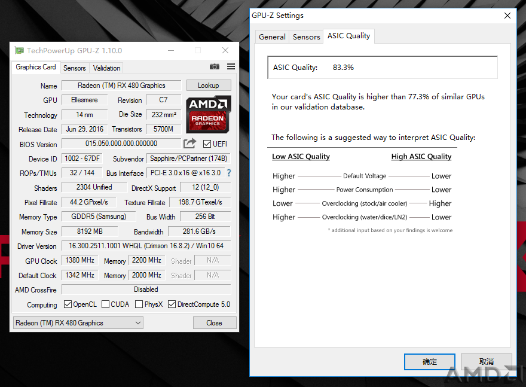Toggle the OpenCL checkbox
Image resolution: width=526 pixels, height=387 pixels.
coord(68,304)
